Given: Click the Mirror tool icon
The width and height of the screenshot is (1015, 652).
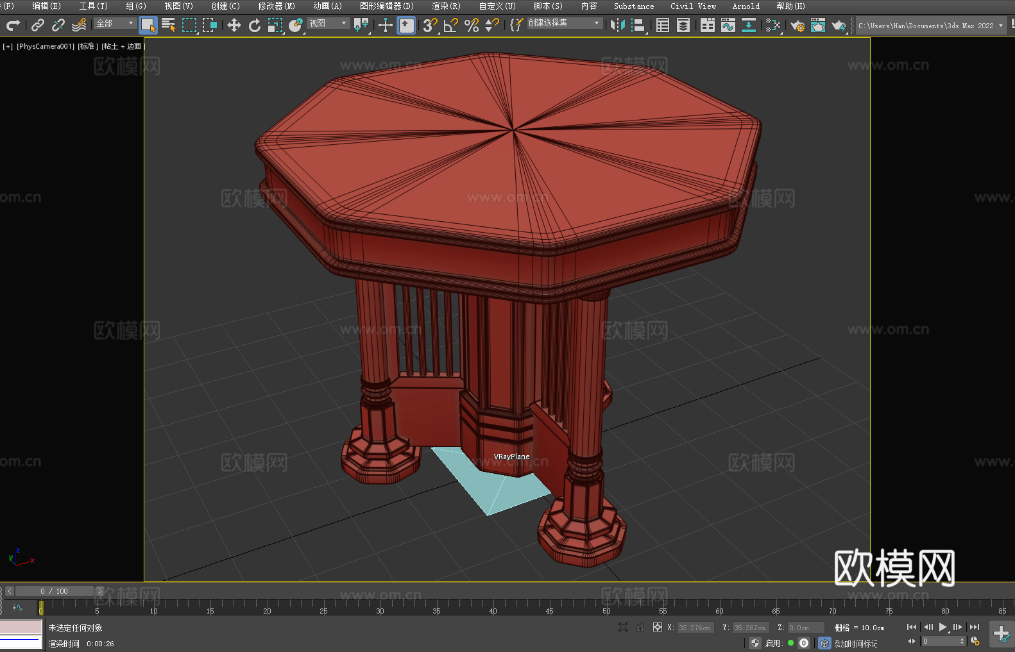Looking at the screenshot, I should pos(618,26).
